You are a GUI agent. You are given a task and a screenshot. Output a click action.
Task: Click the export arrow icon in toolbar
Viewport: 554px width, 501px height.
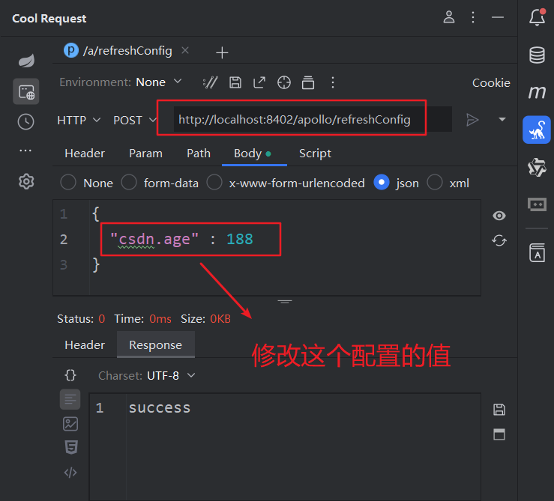pyautogui.click(x=259, y=82)
